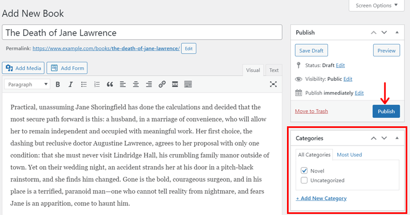Insert a numbered list

[97, 84]
